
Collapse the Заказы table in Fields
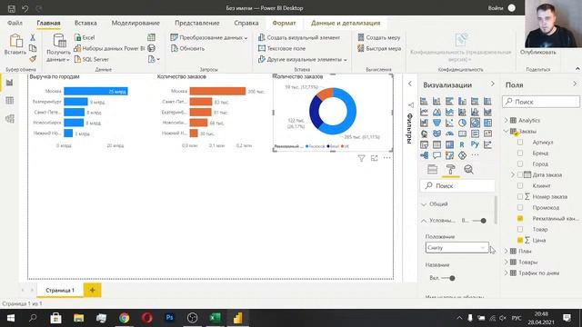[x=506, y=131]
